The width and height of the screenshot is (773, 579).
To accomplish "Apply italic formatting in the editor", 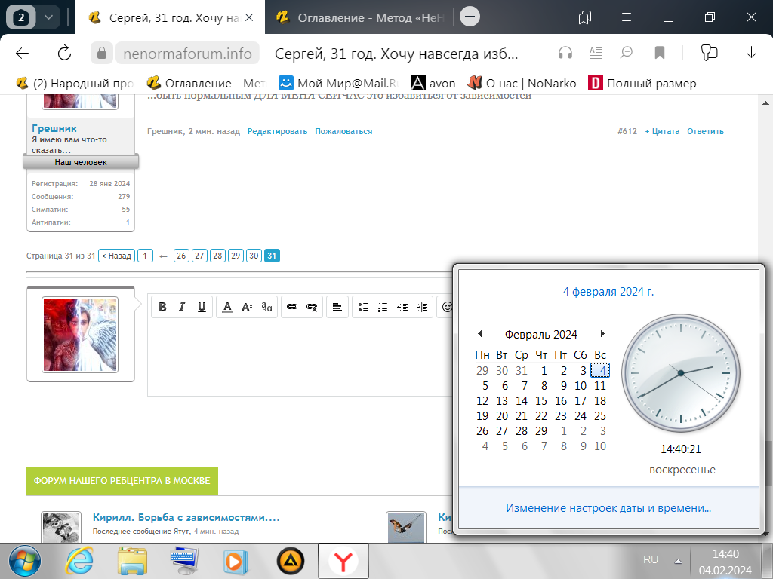I will pos(182,307).
